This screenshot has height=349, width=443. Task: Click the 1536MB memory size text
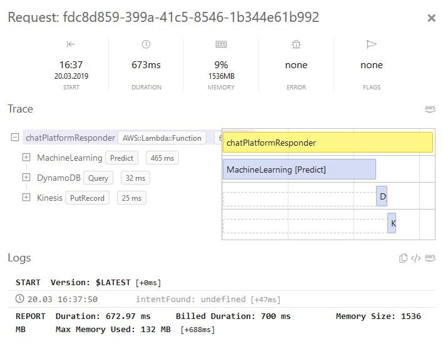click(x=221, y=76)
